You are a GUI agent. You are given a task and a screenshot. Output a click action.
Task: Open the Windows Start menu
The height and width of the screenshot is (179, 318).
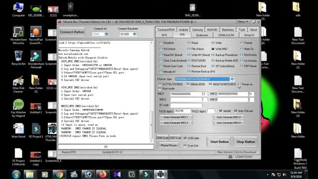(16, 175)
